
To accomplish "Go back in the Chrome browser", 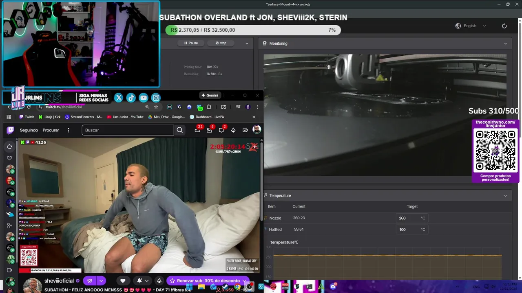I will 9,107.
